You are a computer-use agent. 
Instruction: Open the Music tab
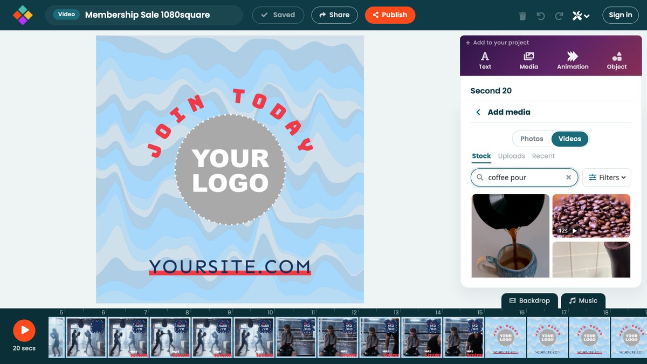pyautogui.click(x=583, y=300)
